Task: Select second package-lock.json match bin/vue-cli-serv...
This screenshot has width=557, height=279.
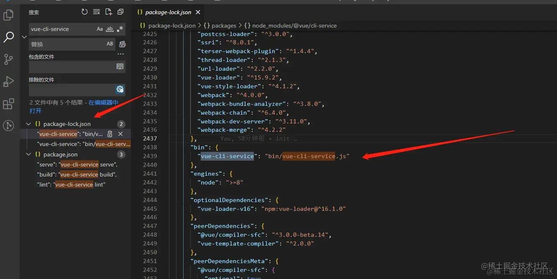Action: click(84, 144)
